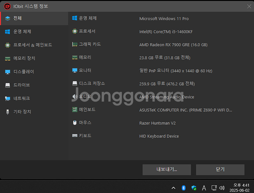Image resolution: width=254 pixels, height=193 pixels.
Task: Open the 네트워크 section
Action: pyautogui.click(x=34, y=98)
